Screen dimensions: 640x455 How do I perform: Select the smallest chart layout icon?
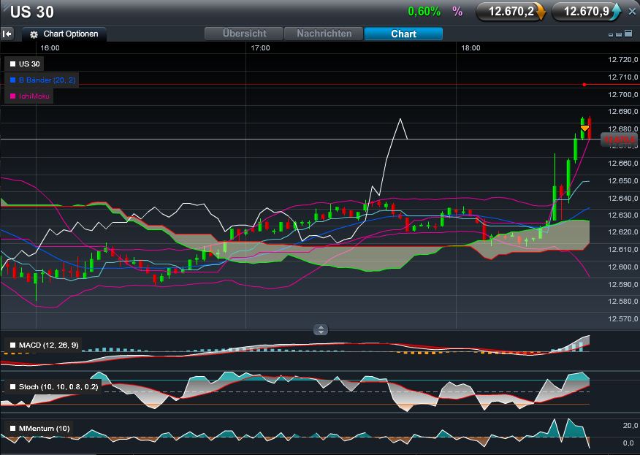tap(610, 34)
